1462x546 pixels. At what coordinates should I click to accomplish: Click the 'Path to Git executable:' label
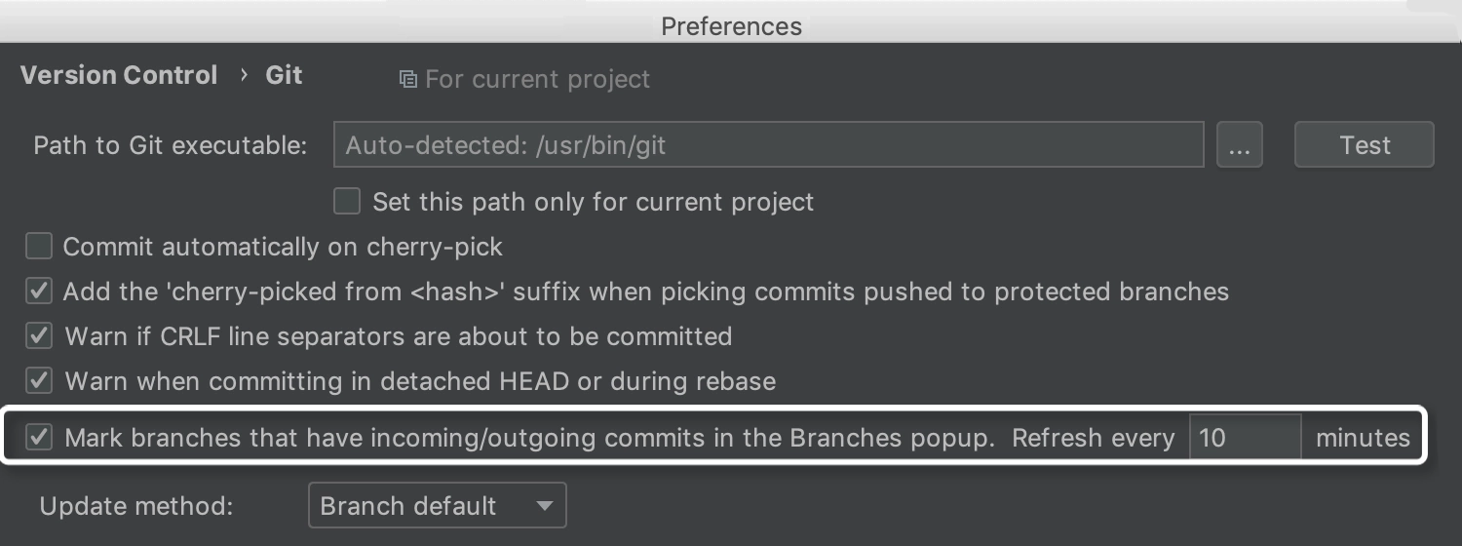[171, 145]
